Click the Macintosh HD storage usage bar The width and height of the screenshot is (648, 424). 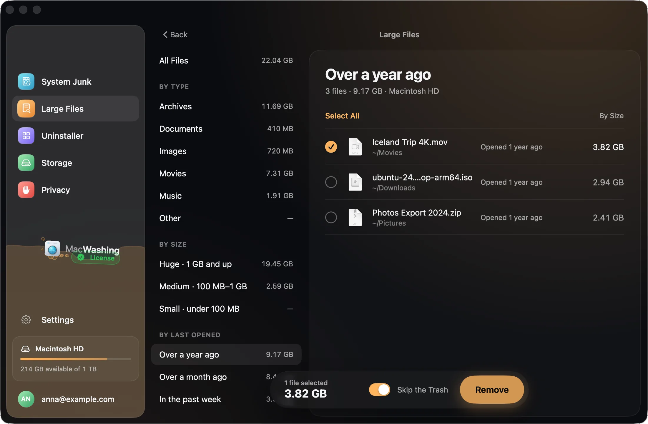(x=76, y=359)
